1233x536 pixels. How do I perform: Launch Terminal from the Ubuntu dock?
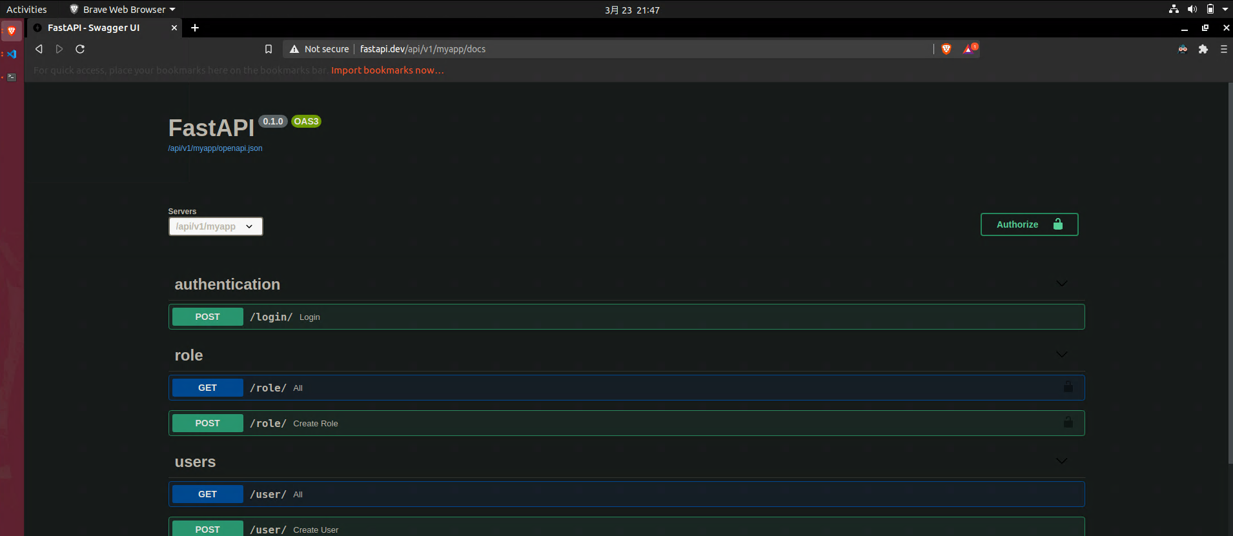(x=12, y=77)
